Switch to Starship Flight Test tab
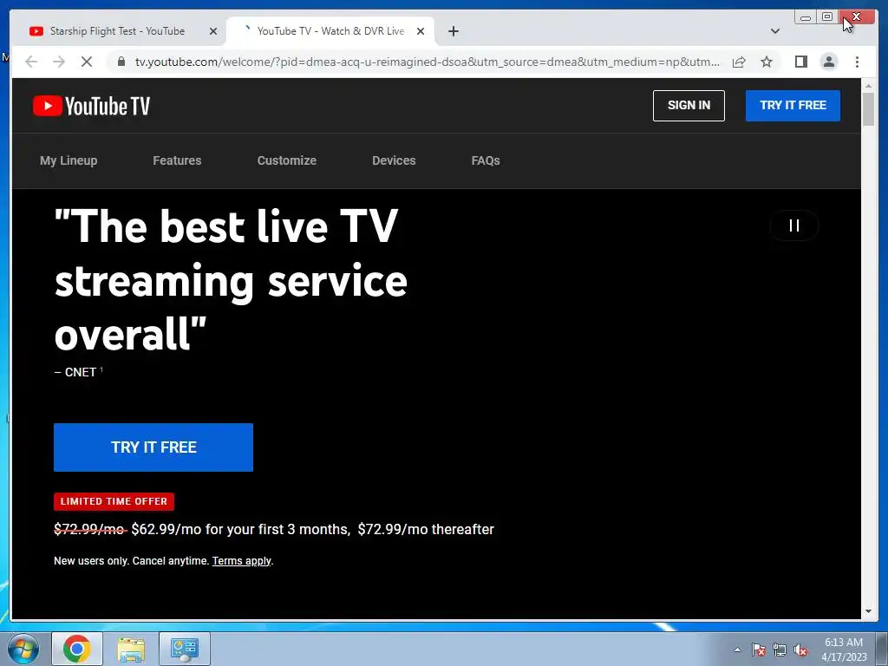Viewport: 888px width, 666px height. point(117,31)
